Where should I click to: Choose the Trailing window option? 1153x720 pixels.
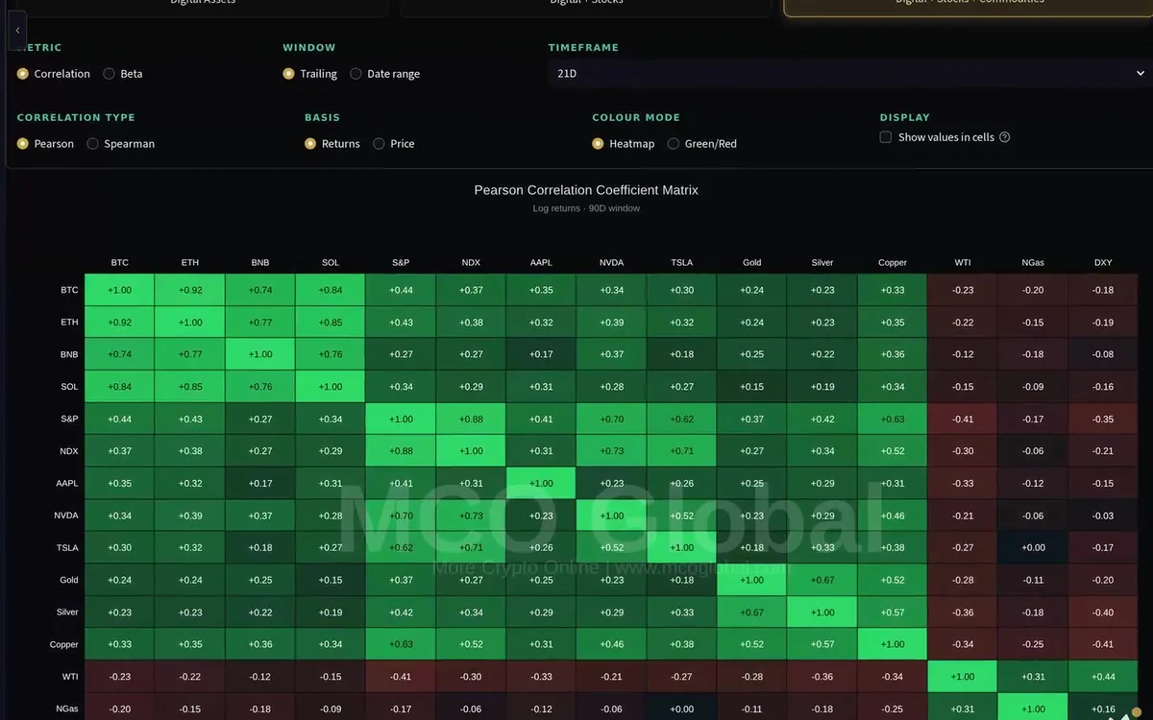pyautogui.click(x=309, y=74)
